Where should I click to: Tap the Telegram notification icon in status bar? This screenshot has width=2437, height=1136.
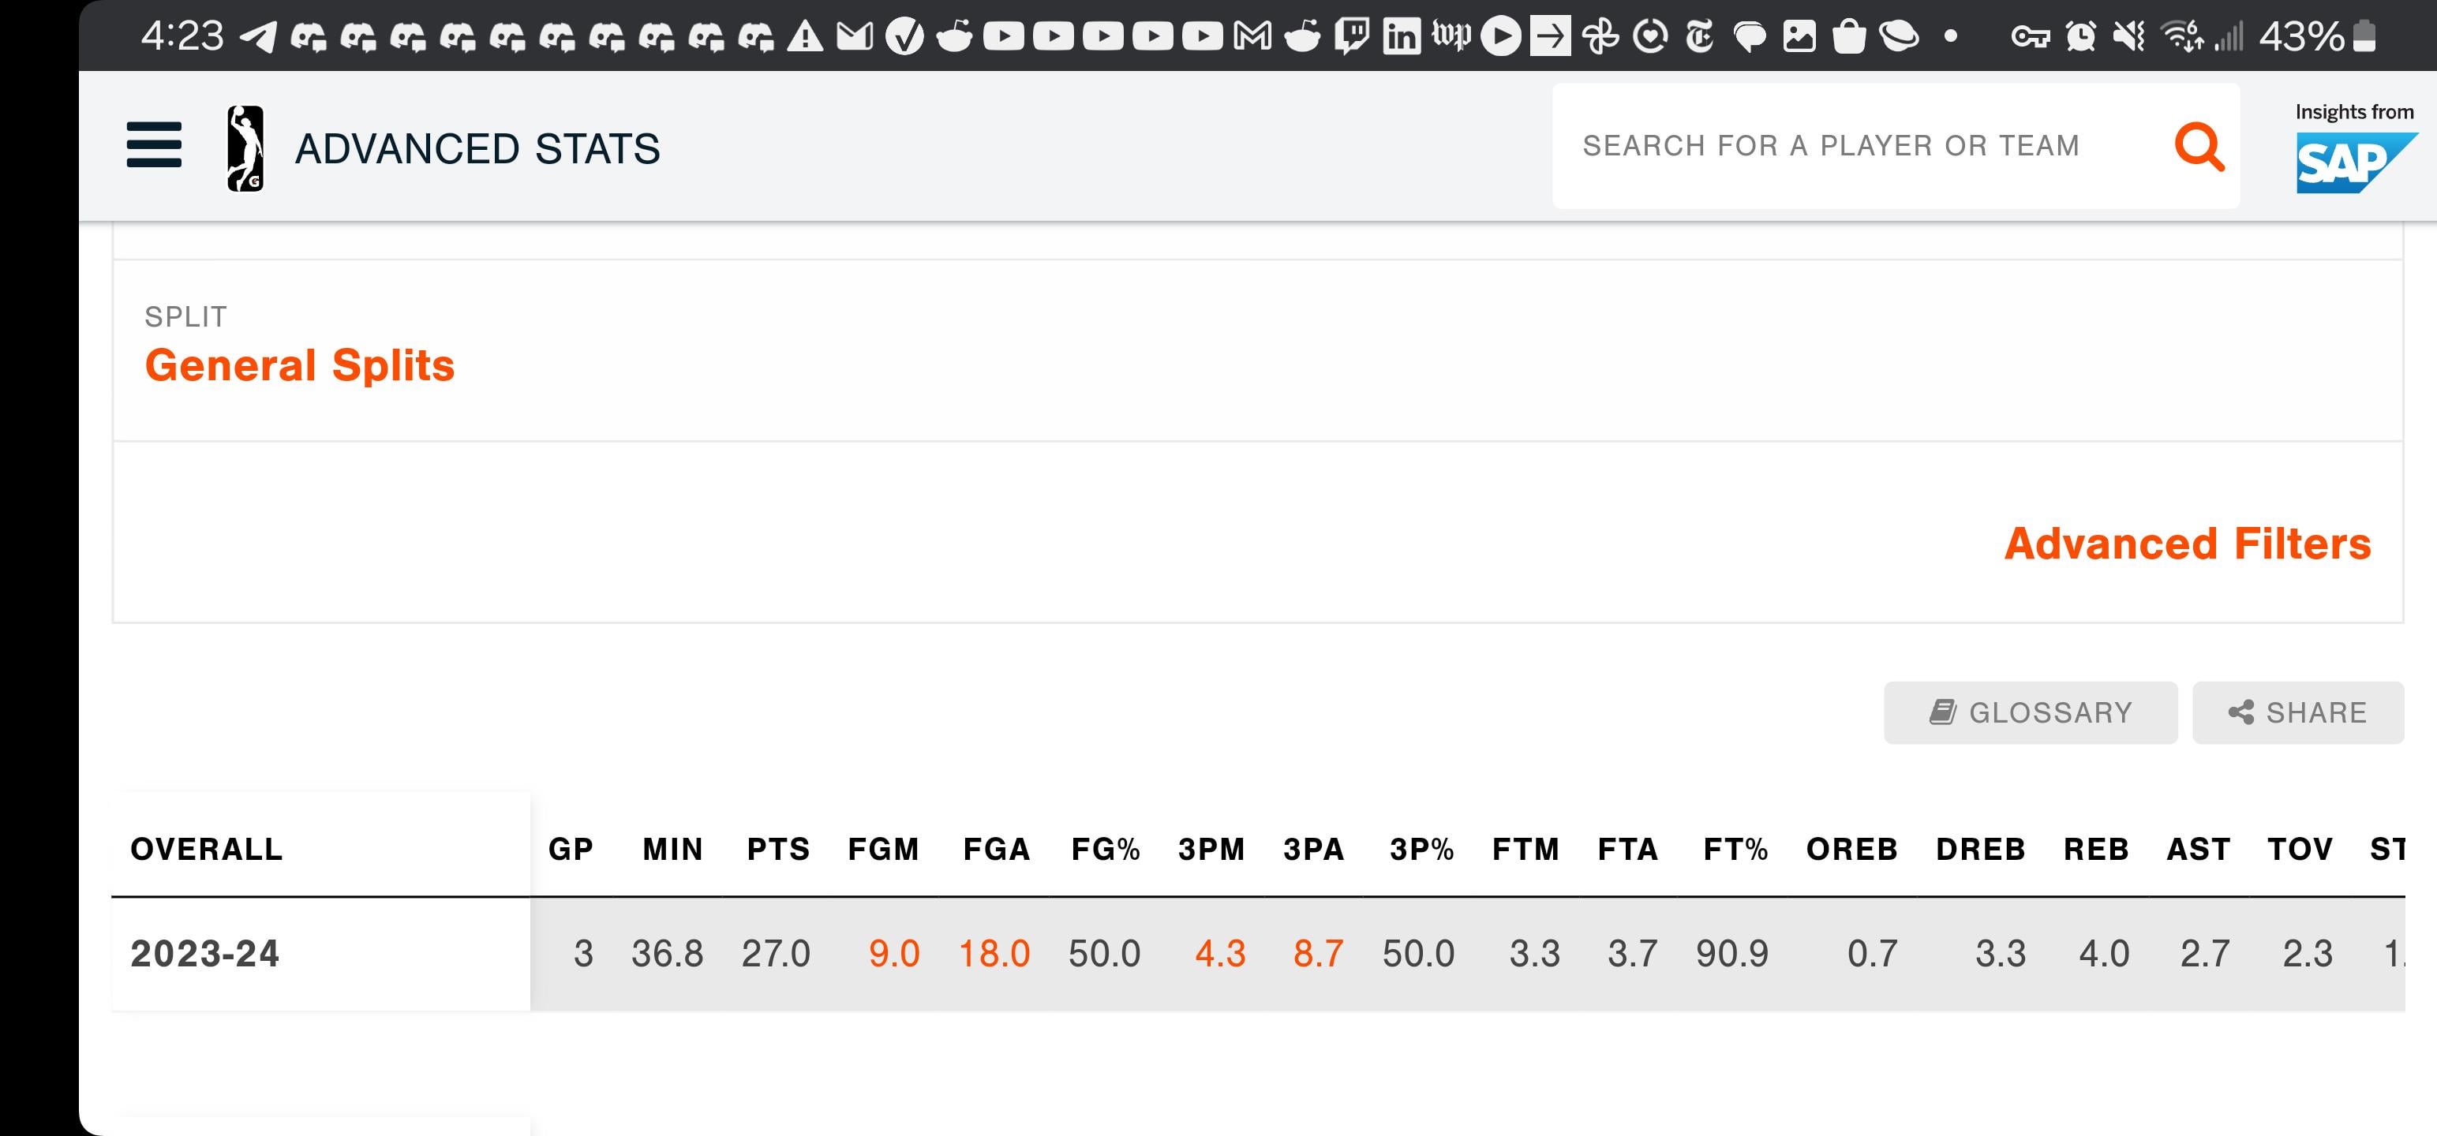pos(257,37)
